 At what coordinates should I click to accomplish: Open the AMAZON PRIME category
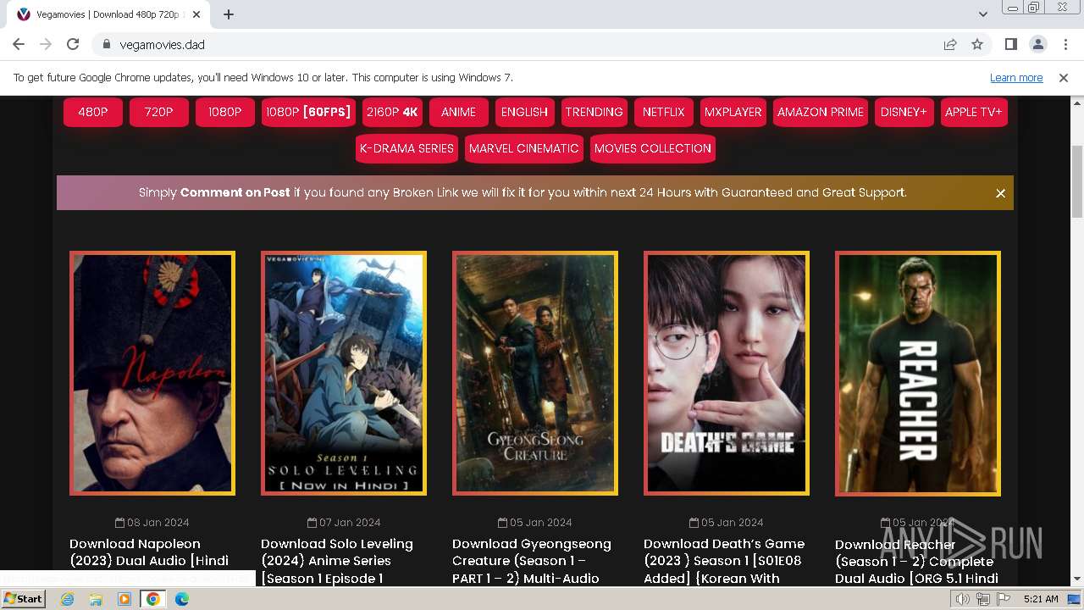click(821, 112)
